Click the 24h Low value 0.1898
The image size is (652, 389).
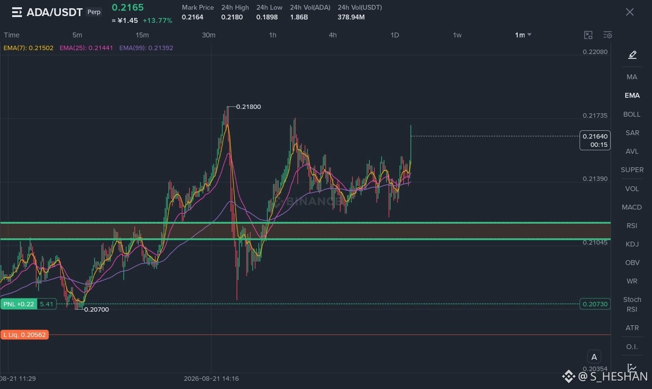(x=267, y=18)
